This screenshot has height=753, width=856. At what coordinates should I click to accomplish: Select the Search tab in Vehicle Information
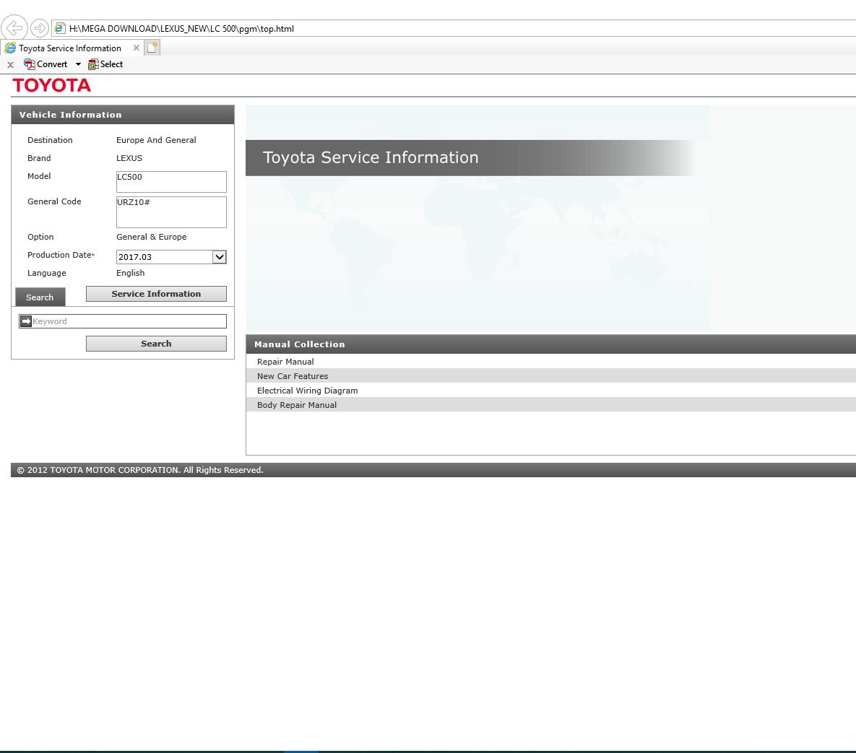point(40,297)
